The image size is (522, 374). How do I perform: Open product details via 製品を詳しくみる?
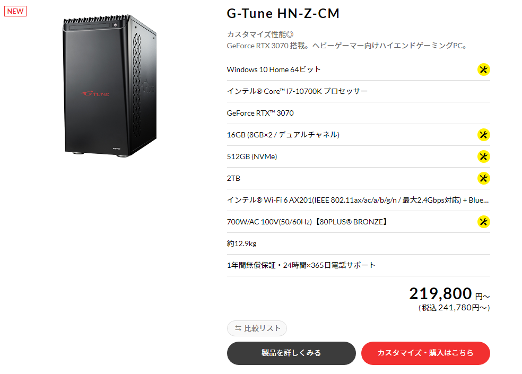click(x=291, y=353)
